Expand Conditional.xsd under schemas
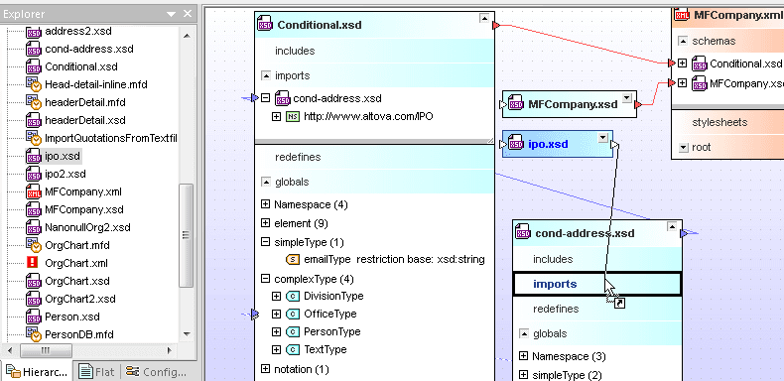The height and width of the screenshot is (381, 784). click(x=683, y=63)
